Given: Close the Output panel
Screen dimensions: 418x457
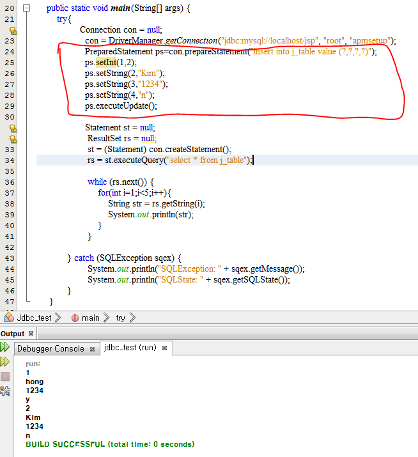Looking at the screenshot, I should pos(31,334).
